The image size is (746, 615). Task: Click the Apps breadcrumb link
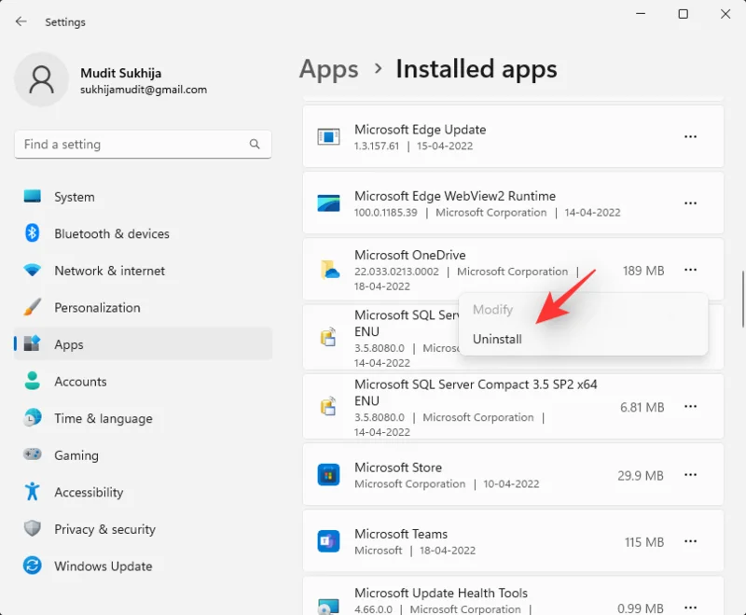pos(328,69)
